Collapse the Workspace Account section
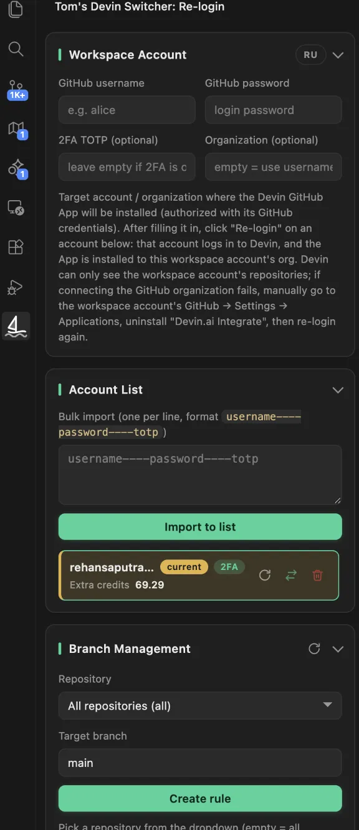 click(x=338, y=55)
